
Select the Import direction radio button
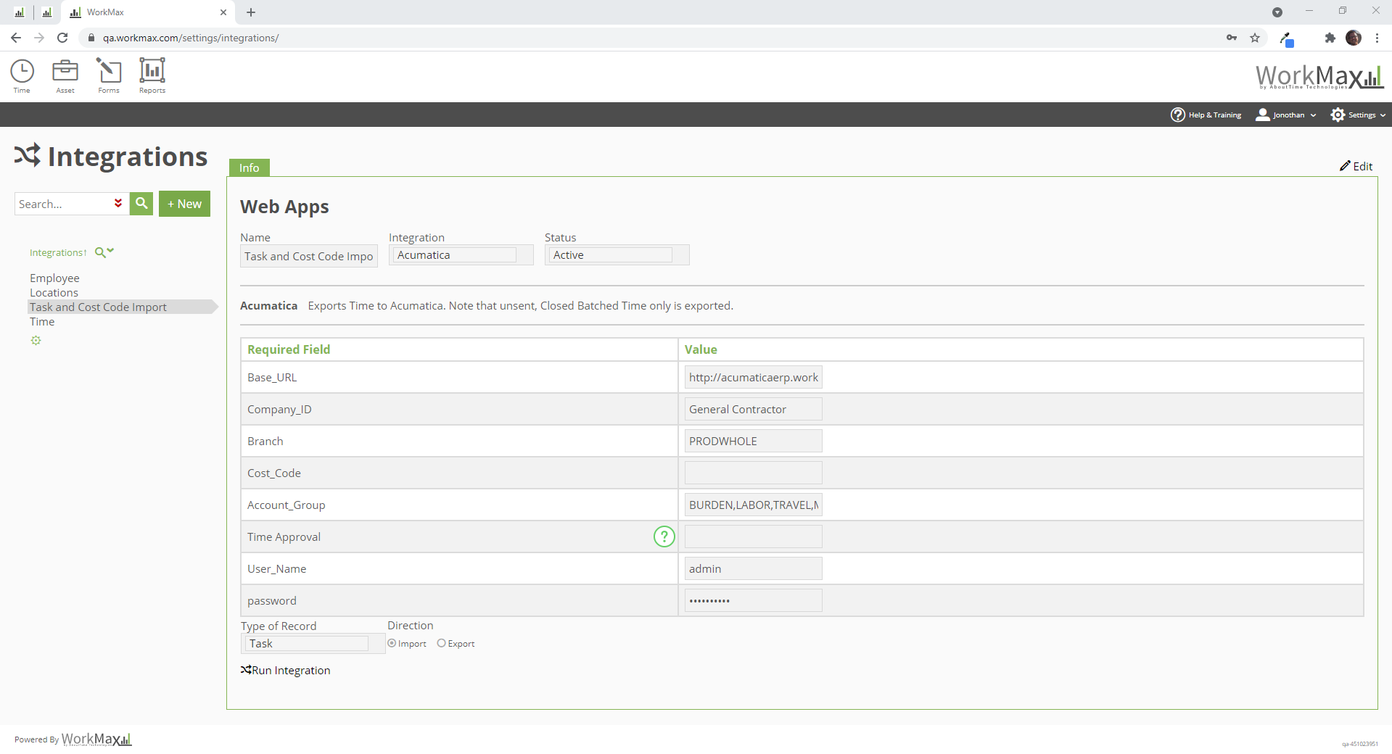pos(392,643)
